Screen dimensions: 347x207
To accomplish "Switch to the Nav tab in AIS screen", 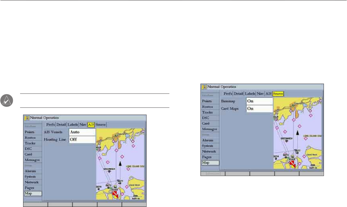I will (83, 124).
